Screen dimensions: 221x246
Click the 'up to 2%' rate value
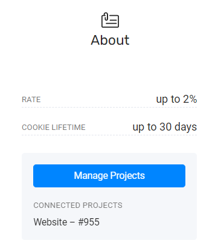[176, 99]
